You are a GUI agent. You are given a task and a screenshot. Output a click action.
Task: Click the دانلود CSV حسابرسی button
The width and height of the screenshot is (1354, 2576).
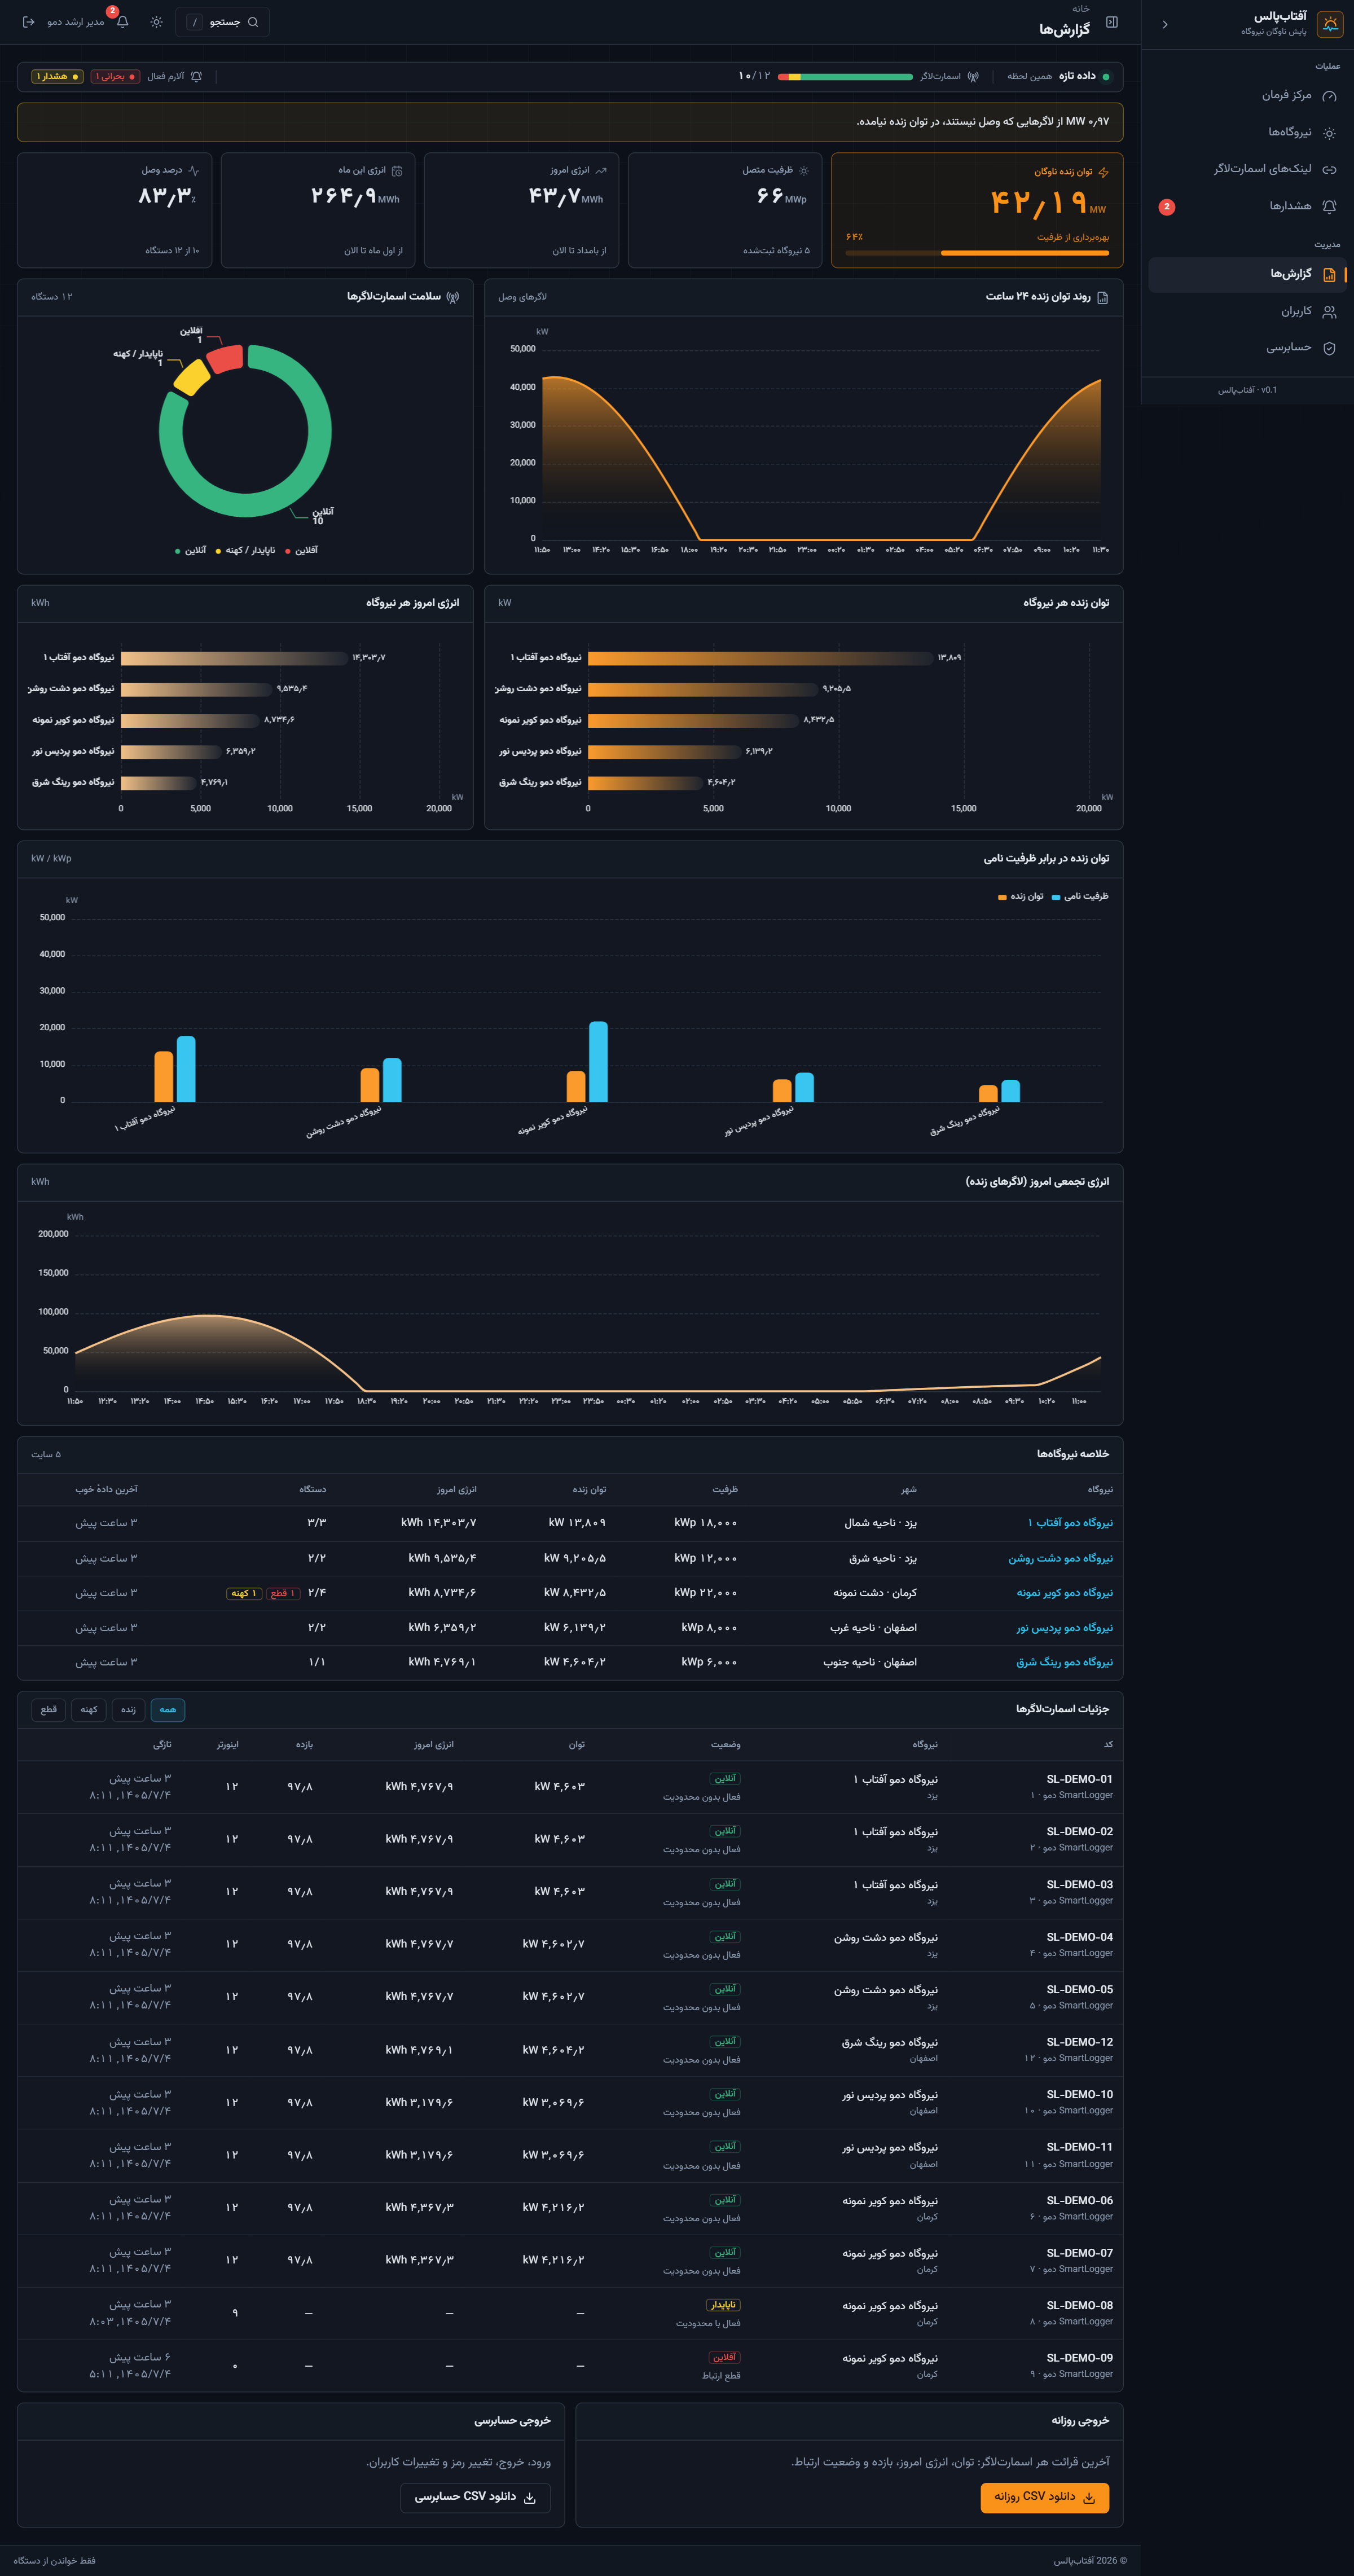coord(476,2497)
